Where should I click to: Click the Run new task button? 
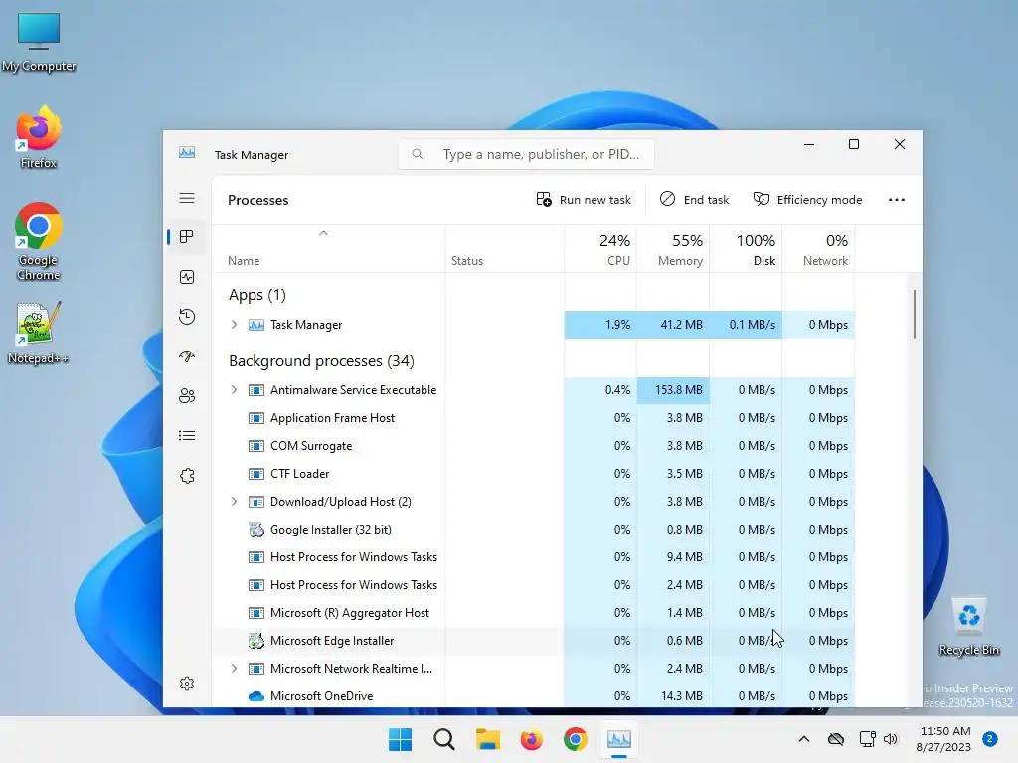(x=583, y=199)
